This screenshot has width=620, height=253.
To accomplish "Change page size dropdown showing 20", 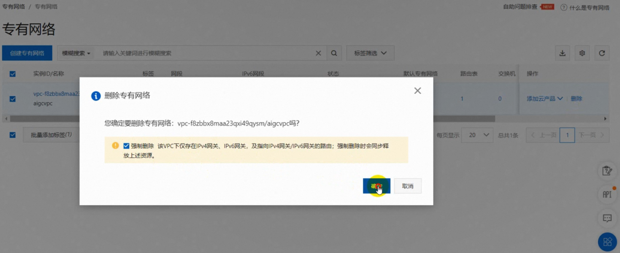I will point(477,135).
